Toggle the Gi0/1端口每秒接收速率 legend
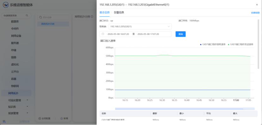This screenshot has width=262, height=125. 213,45
